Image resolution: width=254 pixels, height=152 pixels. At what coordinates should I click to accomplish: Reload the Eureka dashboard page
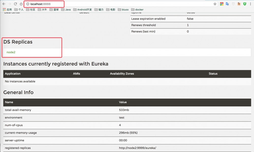pyautogui.click(x=16, y=4)
